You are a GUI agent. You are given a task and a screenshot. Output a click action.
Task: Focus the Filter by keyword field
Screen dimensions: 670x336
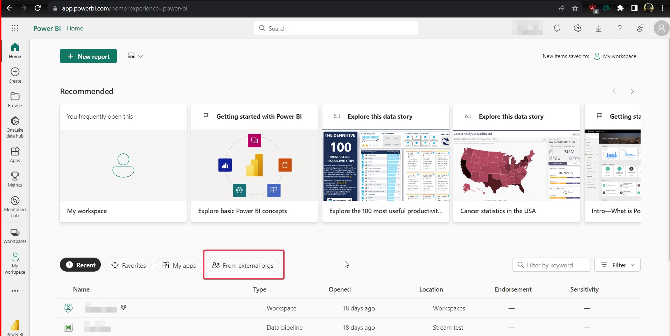551,265
